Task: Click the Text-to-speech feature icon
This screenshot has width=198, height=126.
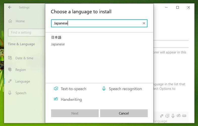Action: pos(56,89)
